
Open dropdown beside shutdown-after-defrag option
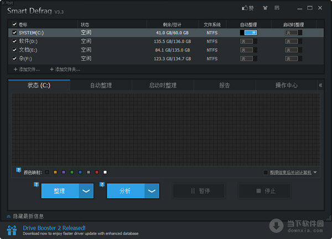315,172
